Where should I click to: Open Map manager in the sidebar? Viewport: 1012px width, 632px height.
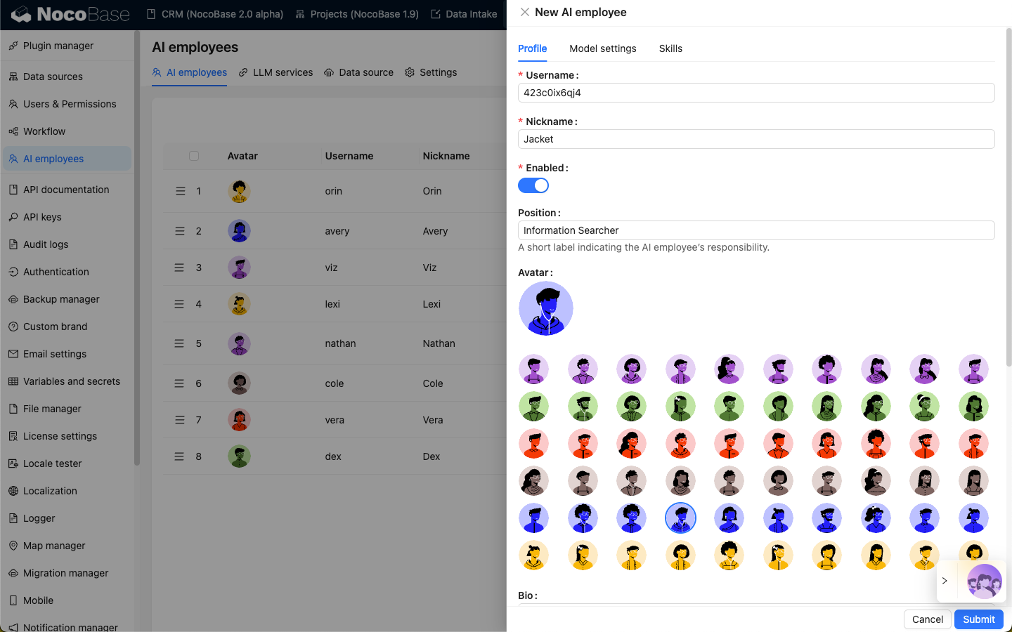click(54, 546)
